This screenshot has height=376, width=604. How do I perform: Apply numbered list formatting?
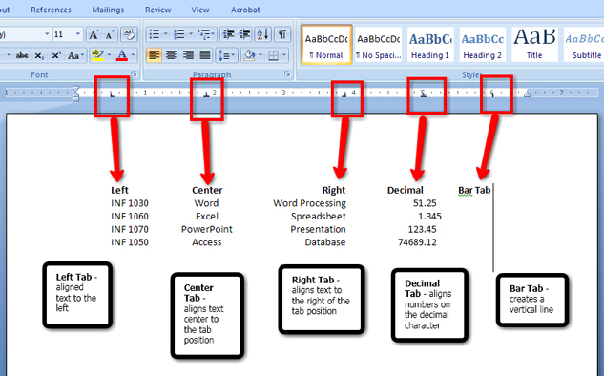click(179, 34)
